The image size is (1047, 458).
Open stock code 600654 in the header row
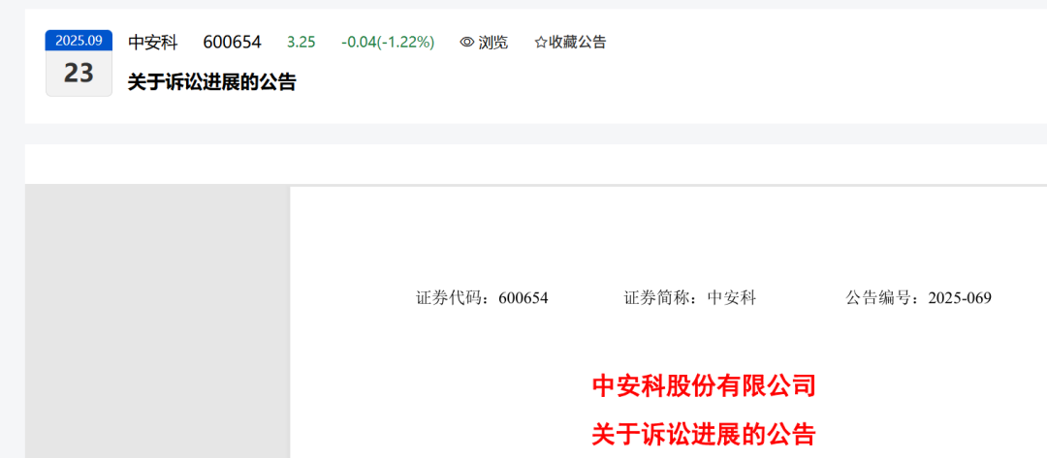tap(233, 43)
